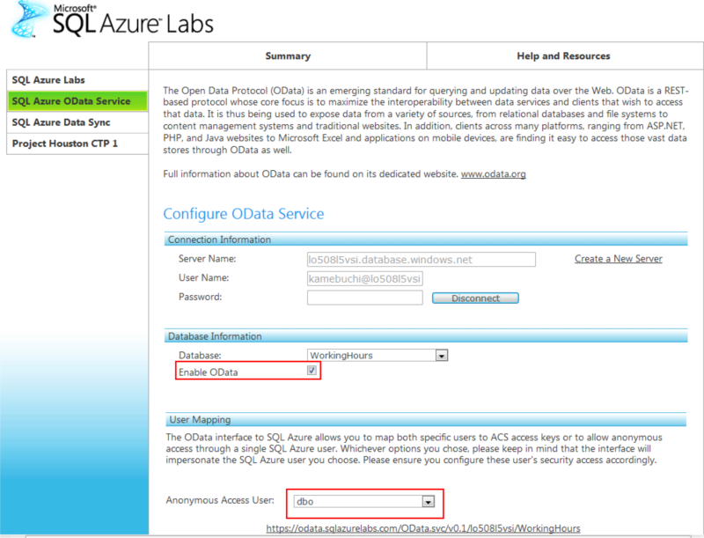The height and width of the screenshot is (538, 704).
Task: Open Project Houston CTP 1
Action: click(77, 144)
